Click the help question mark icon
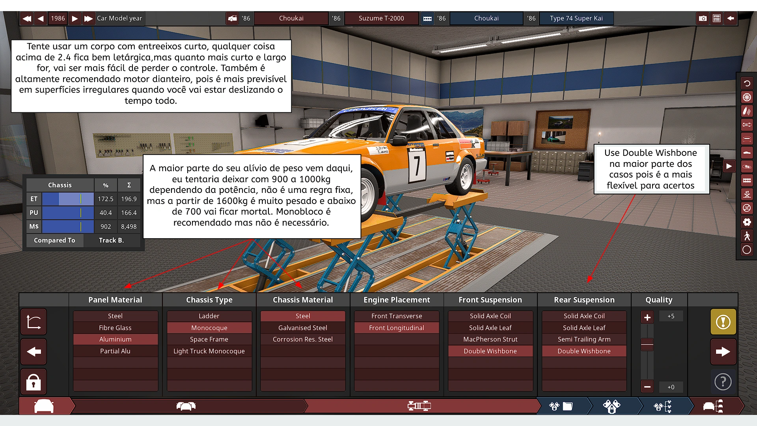The height and width of the screenshot is (426, 757). (723, 382)
